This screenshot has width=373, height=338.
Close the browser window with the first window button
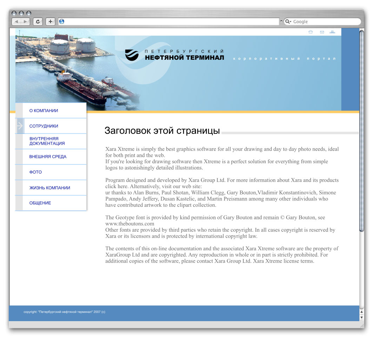pos(14,13)
